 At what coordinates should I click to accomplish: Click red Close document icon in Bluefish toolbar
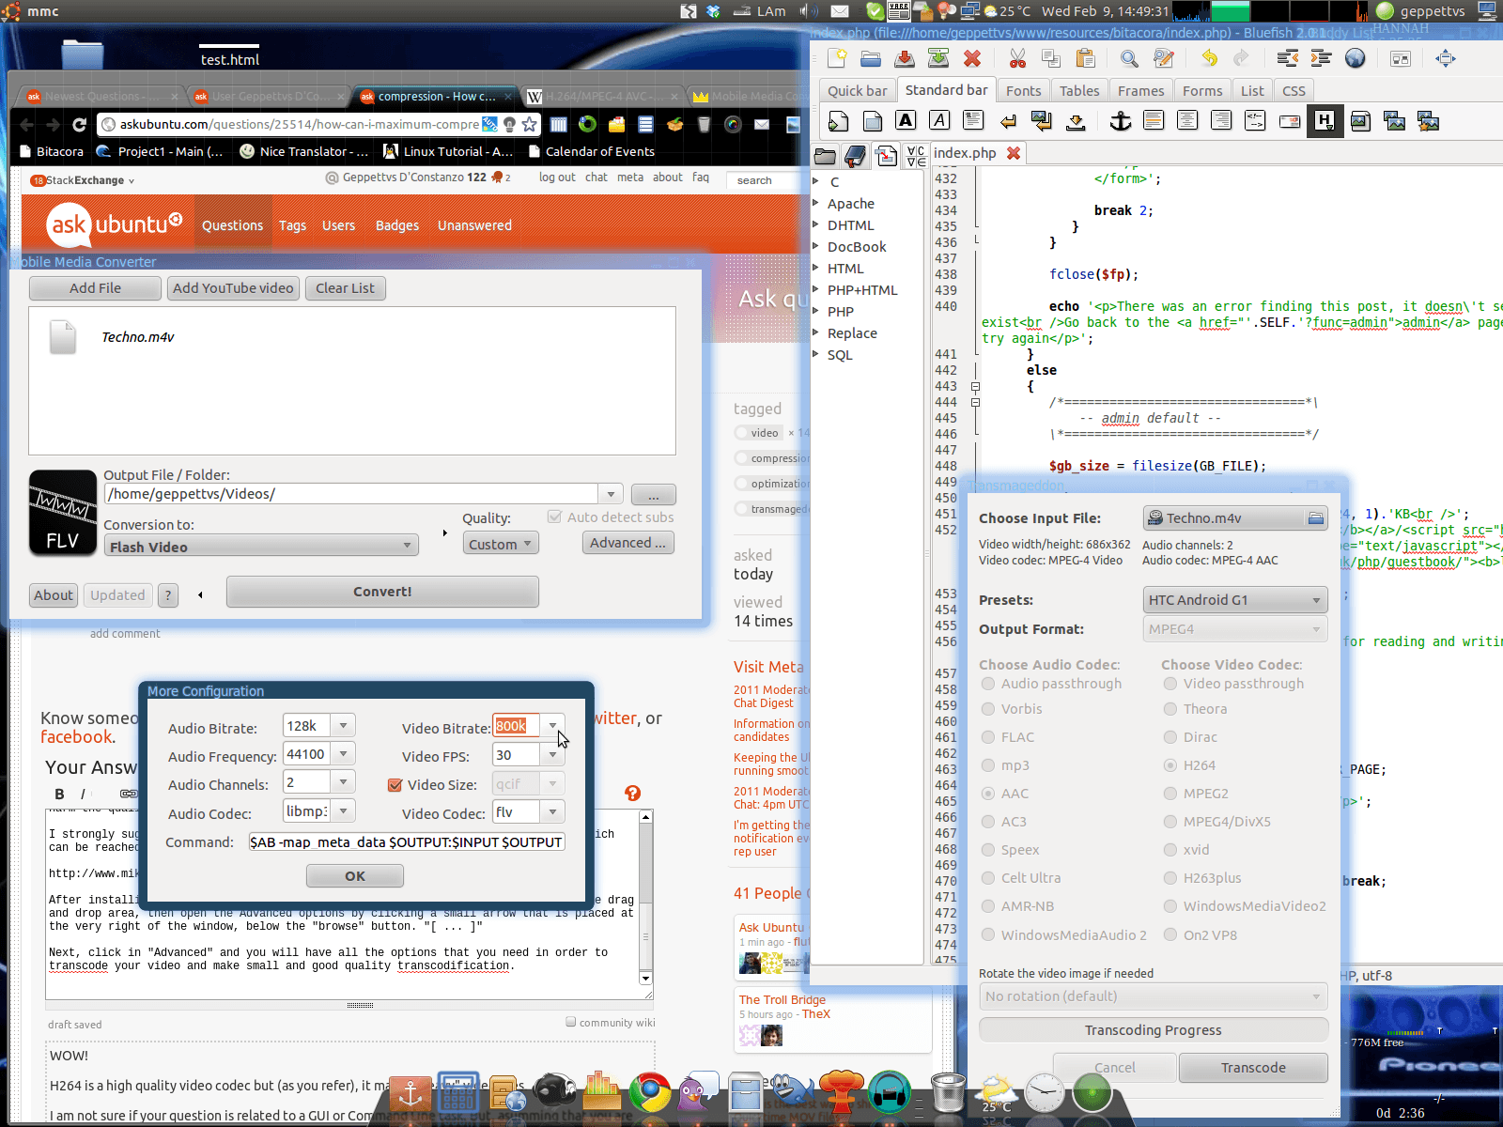[972, 58]
